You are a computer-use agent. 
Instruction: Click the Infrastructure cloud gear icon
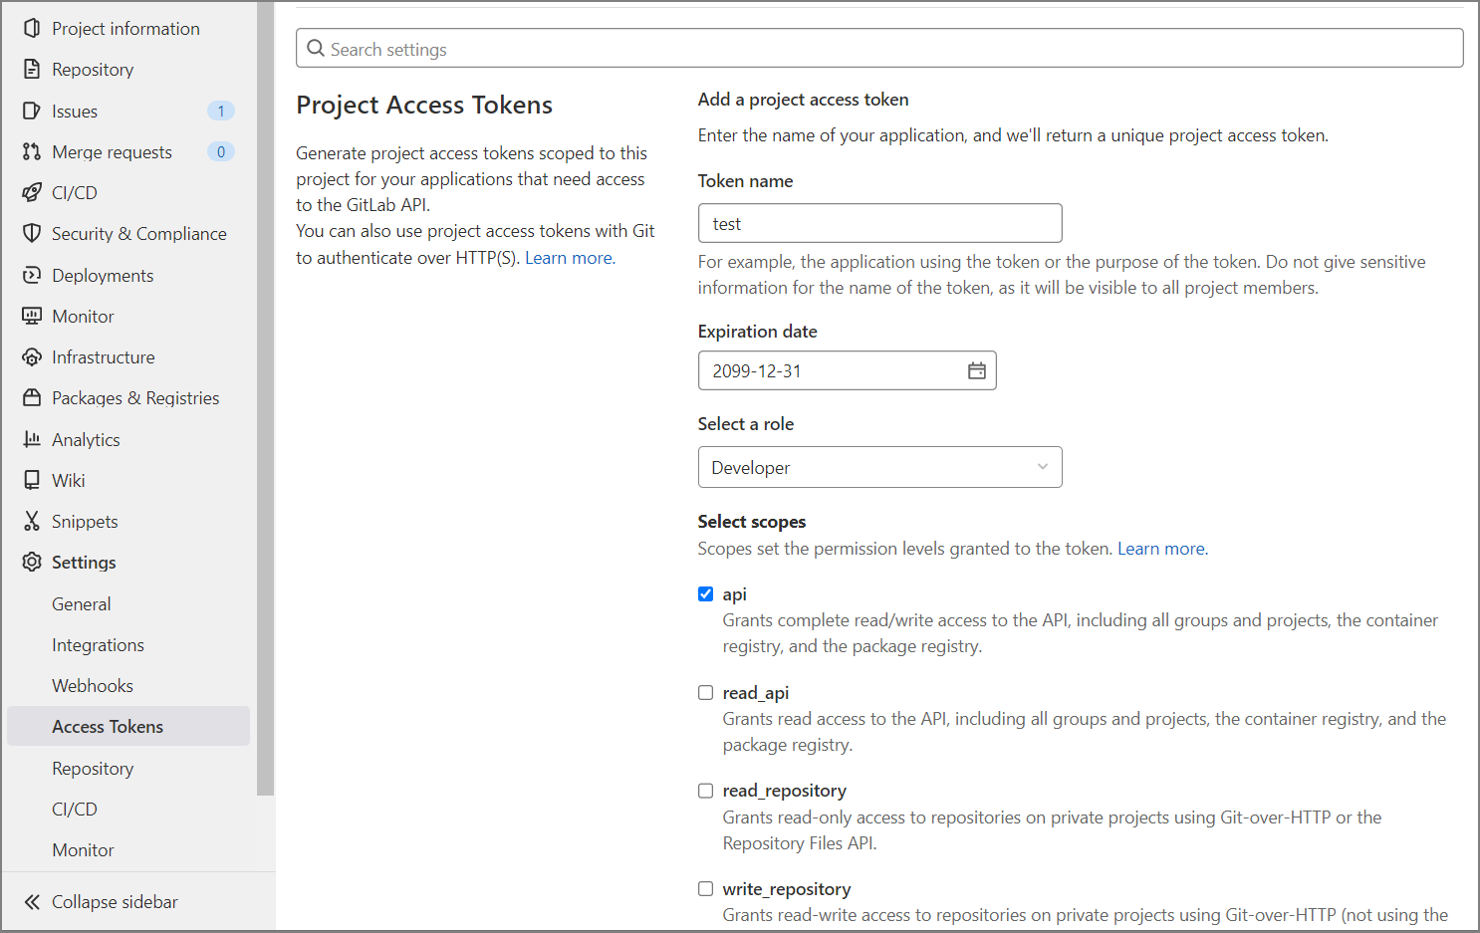tap(32, 356)
